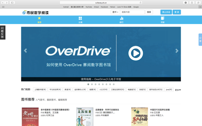The image size is (202, 126).
Task: Click the 电脑报 hot search tag
Action: point(132,89)
